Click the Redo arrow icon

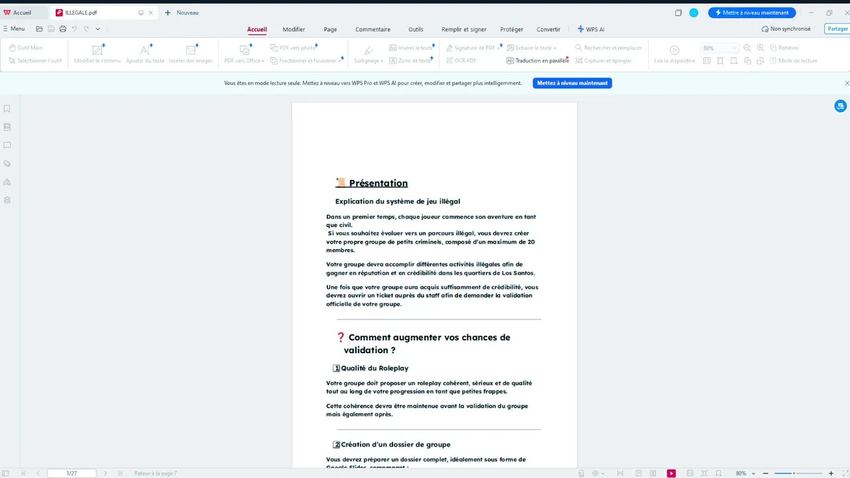pyautogui.click(x=86, y=29)
